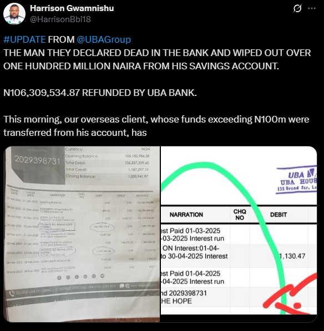Click the red scribble mark in right image

pos(290,293)
